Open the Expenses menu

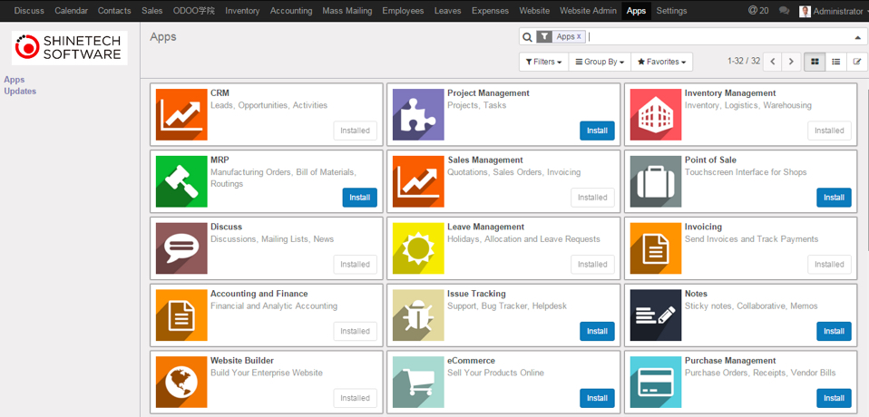tap(491, 11)
